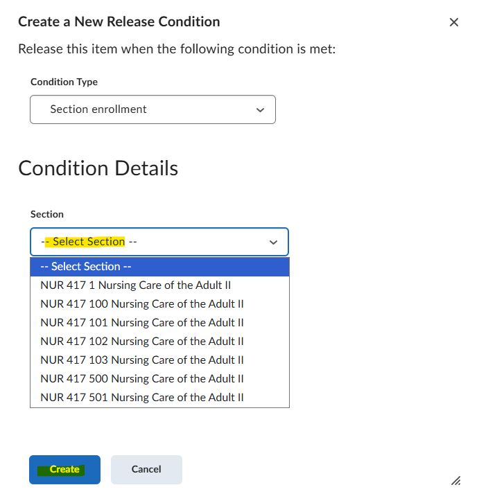
Task: Click the chevron arrow beside Section enrollment
Action: (x=260, y=109)
